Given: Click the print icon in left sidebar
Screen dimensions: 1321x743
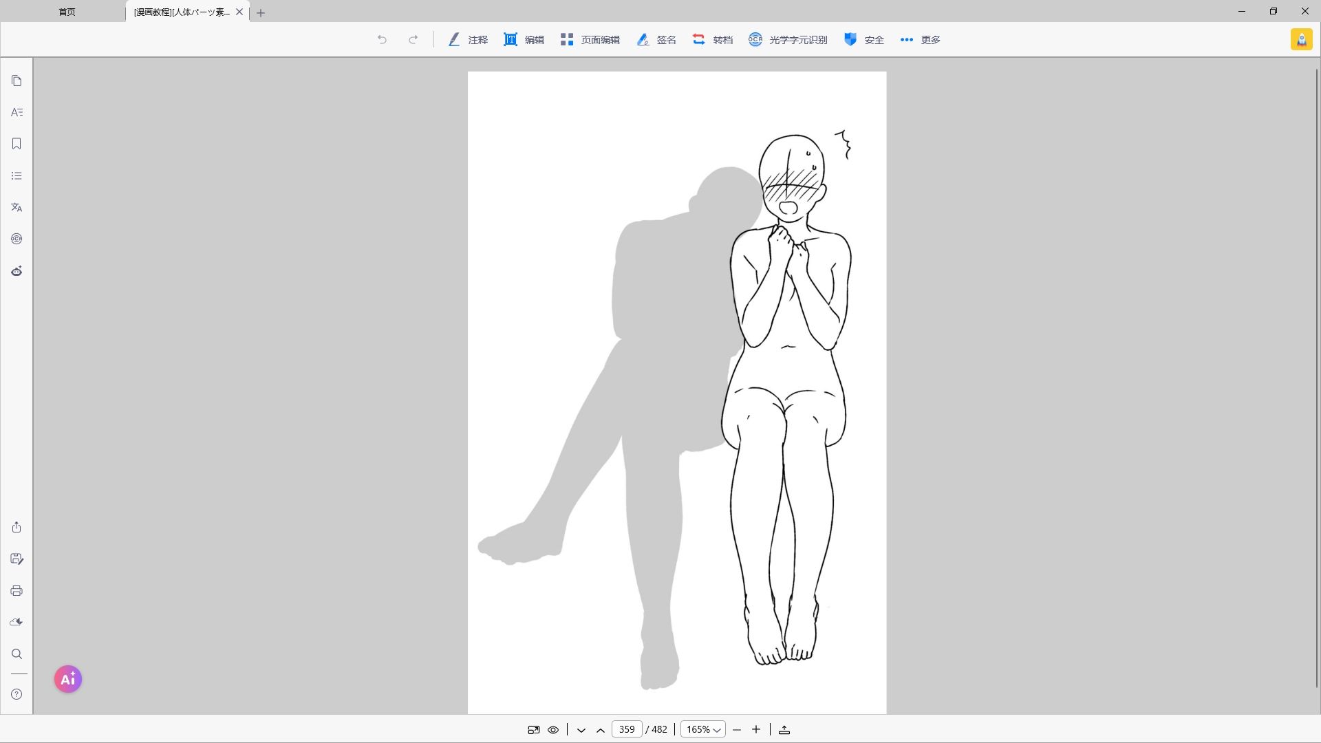Looking at the screenshot, I should (17, 591).
